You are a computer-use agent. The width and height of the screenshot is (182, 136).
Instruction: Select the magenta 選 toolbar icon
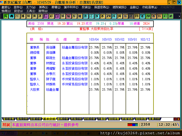45,16
